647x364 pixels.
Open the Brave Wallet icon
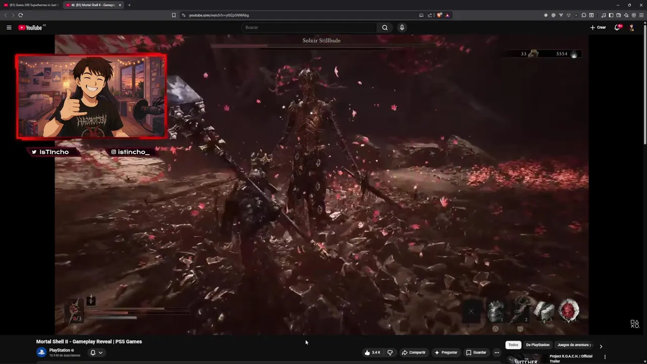618,15
